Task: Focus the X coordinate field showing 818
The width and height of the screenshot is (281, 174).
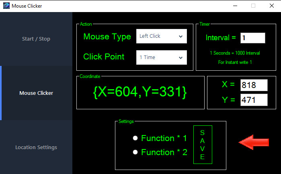Action: 254,85
